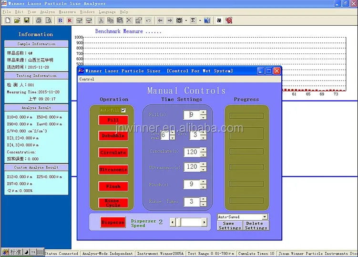Click the scissors Cut icon
The image size is (358, 257).
pos(101,21)
